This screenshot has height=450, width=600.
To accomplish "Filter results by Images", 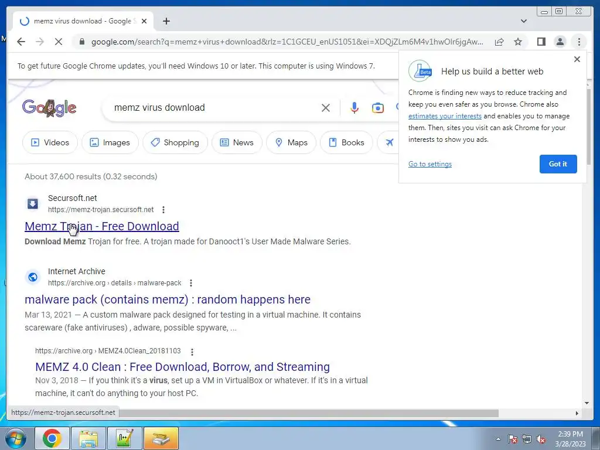I will click(x=110, y=142).
